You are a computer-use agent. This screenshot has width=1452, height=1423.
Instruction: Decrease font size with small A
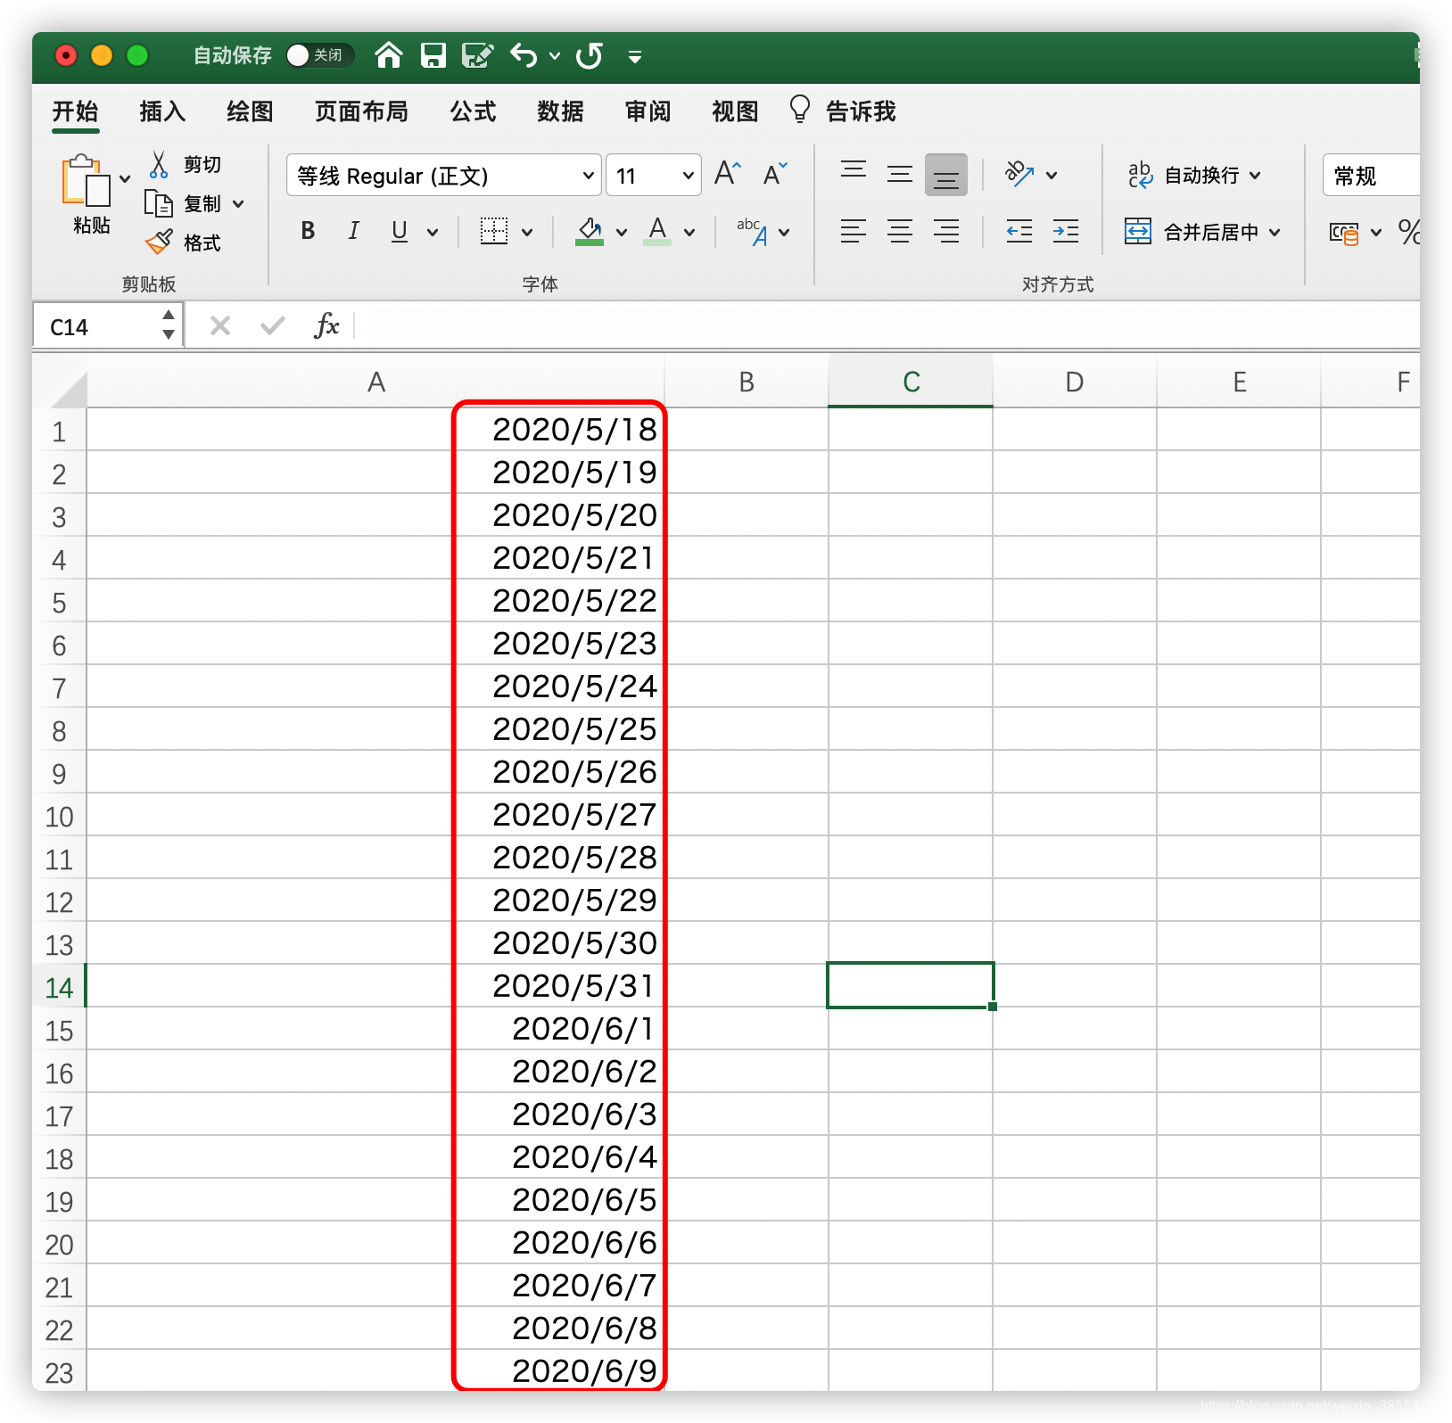tap(775, 173)
